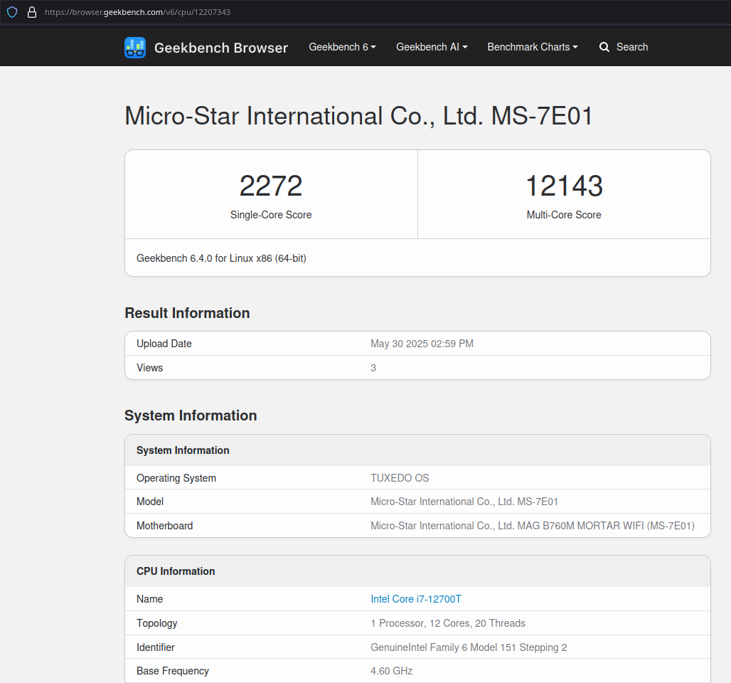Viewport: 731px width, 683px height.
Task: Open the Geekbench AI dropdown menu
Action: click(432, 47)
